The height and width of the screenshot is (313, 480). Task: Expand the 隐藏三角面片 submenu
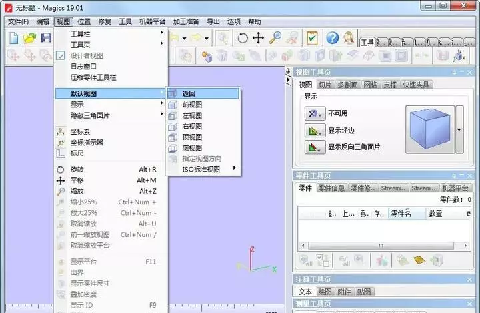coord(90,115)
